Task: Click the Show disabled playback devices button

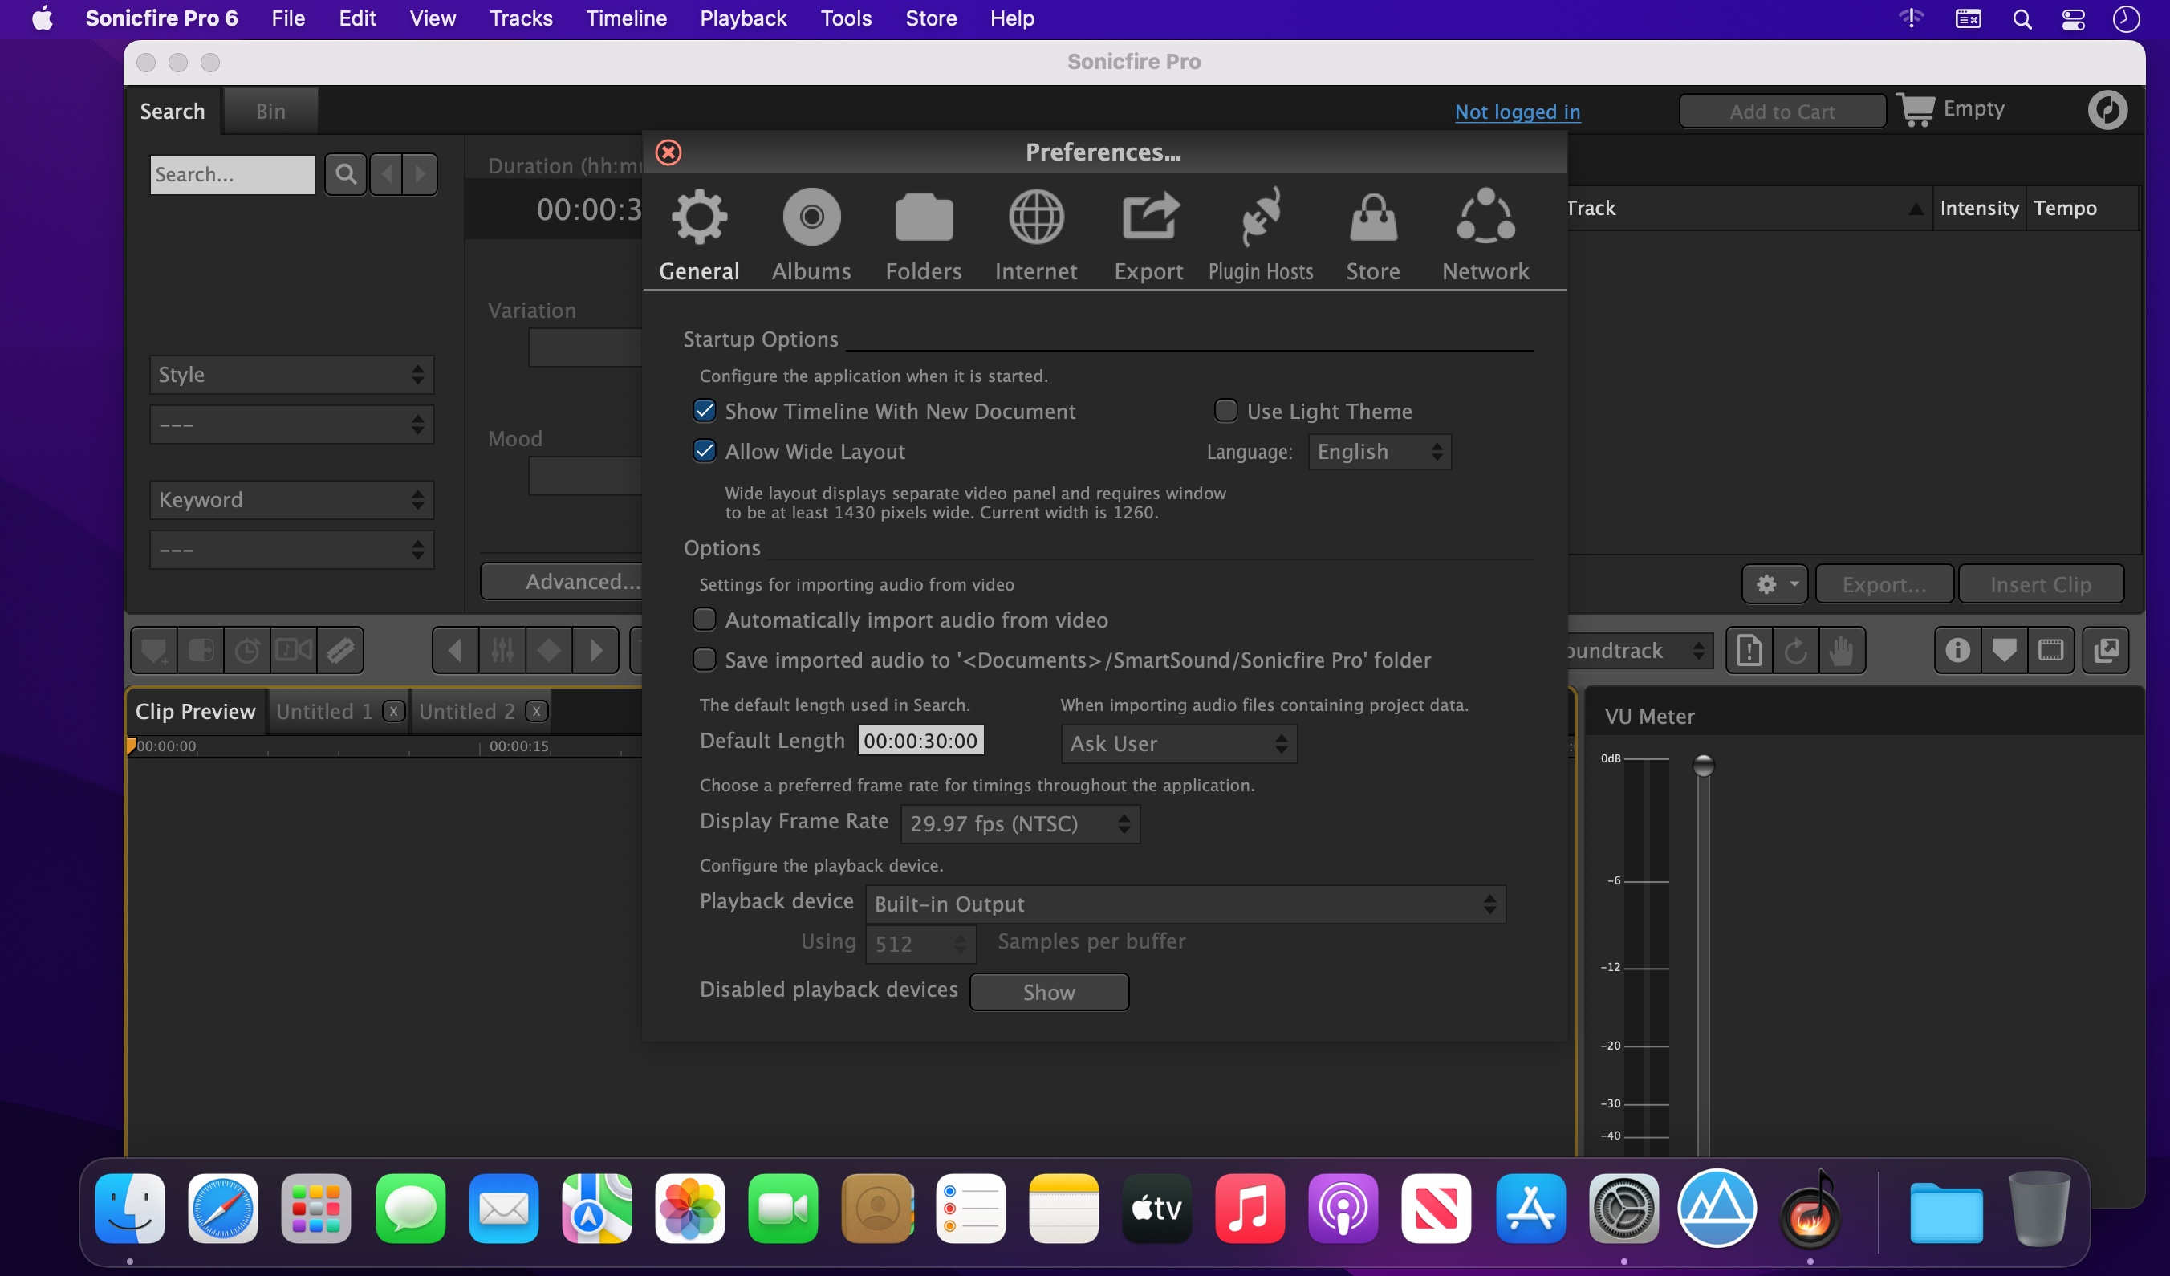Action: click(x=1050, y=992)
